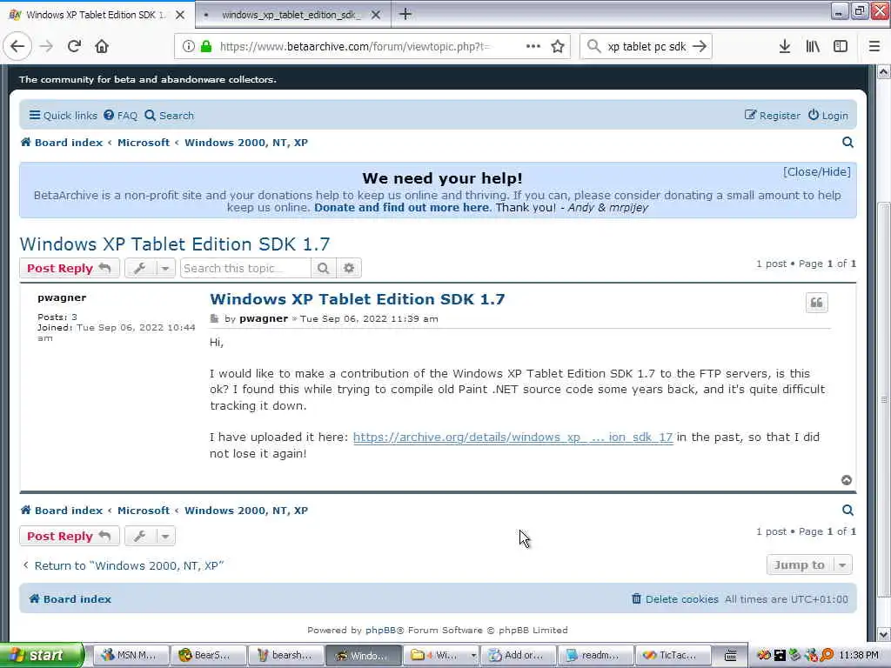Click the Search this topic field
This screenshot has width=891, height=668.
click(x=245, y=268)
